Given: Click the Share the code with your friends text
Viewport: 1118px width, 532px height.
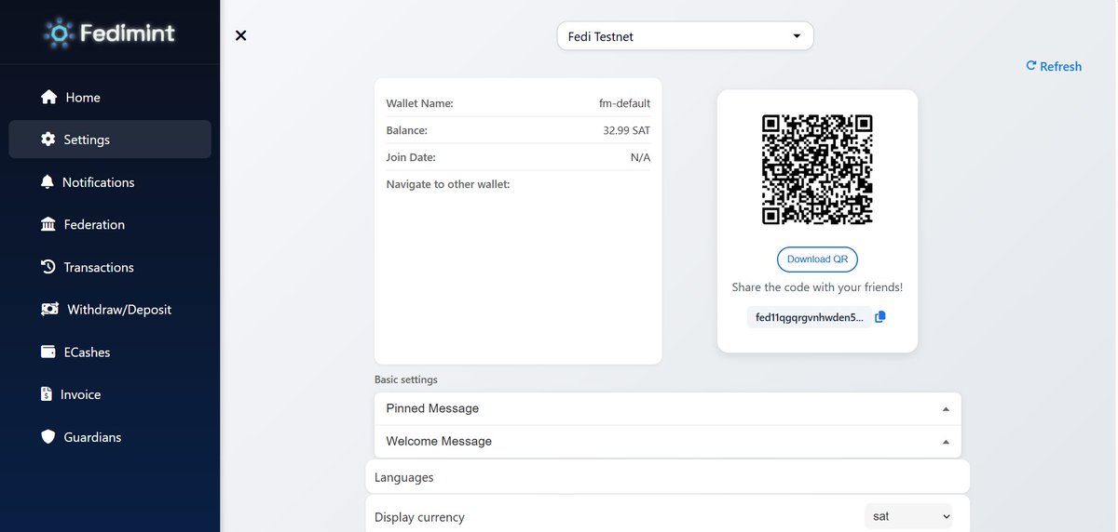Looking at the screenshot, I should (817, 287).
